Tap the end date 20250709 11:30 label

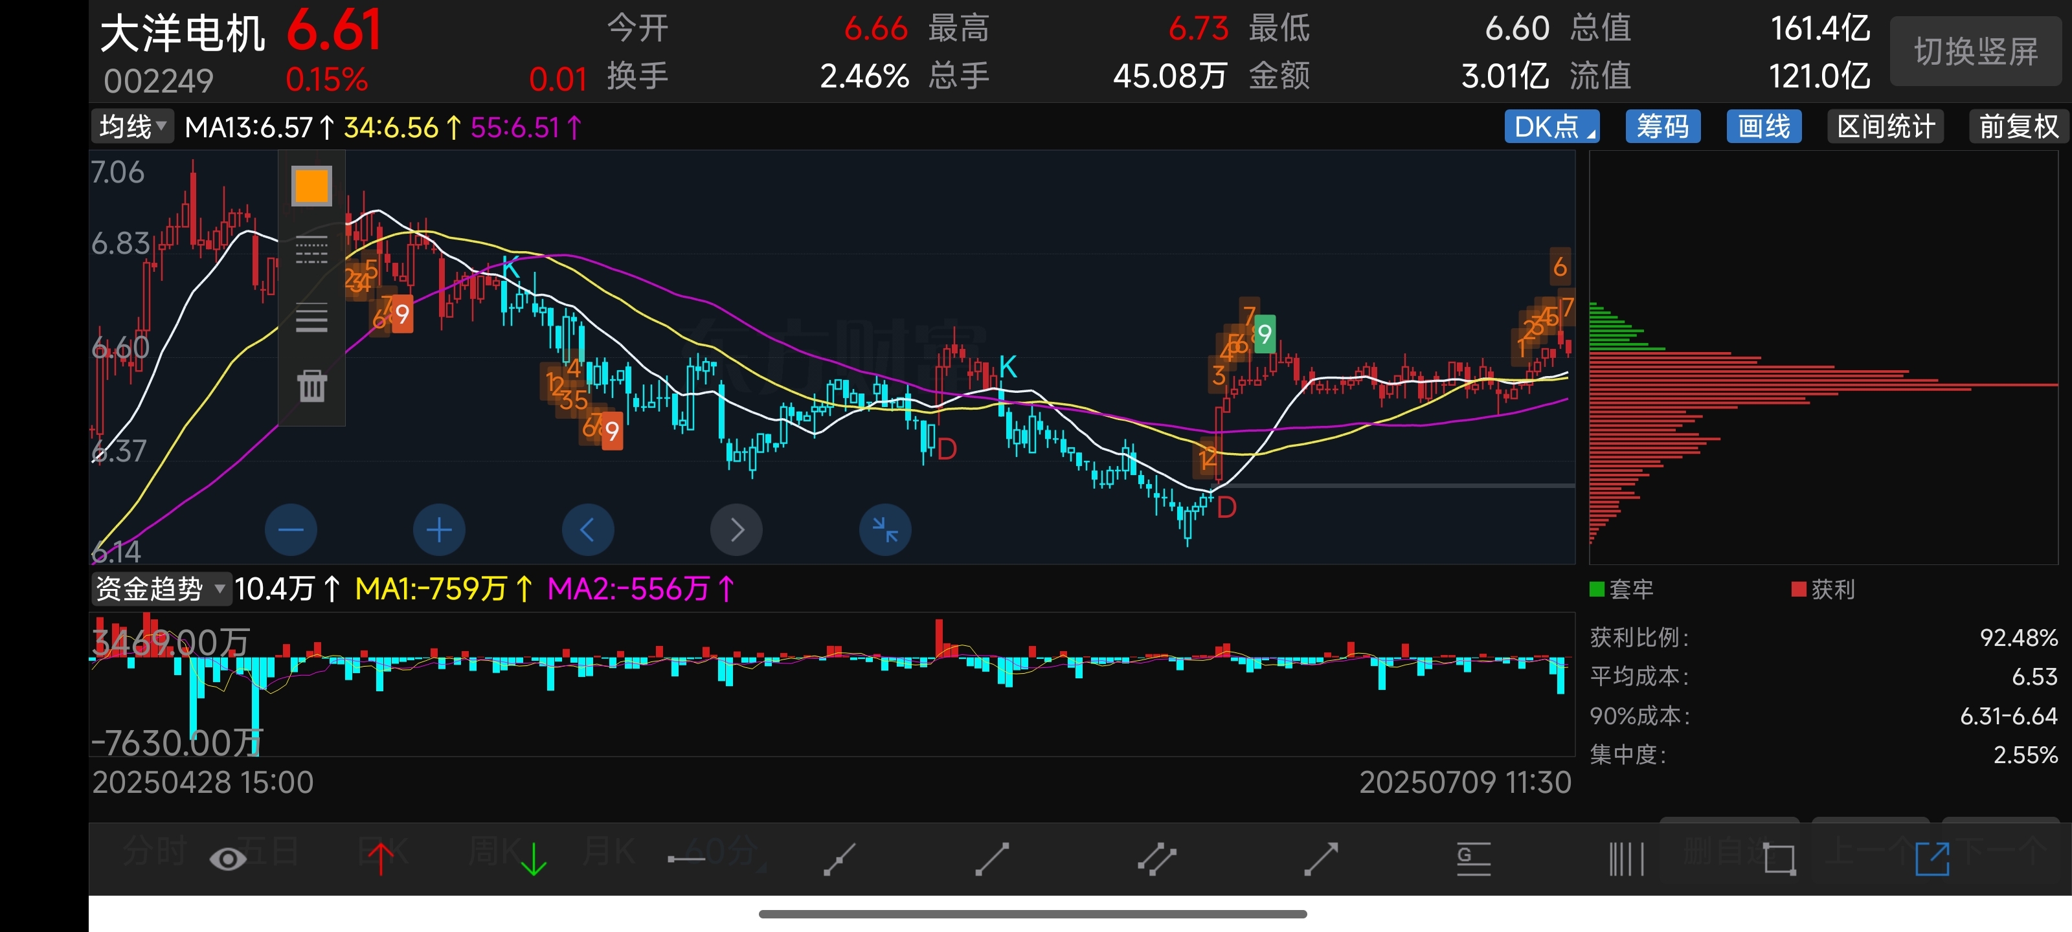pyautogui.click(x=1465, y=782)
